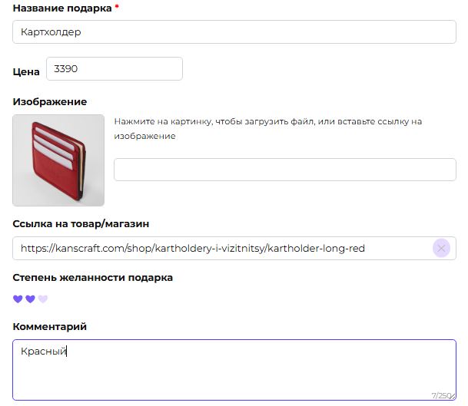Click the hint text 'Нажмите на картинку, чтобы загрузить файл'
The height and width of the screenshot is (406, 468).
(214, 121)
